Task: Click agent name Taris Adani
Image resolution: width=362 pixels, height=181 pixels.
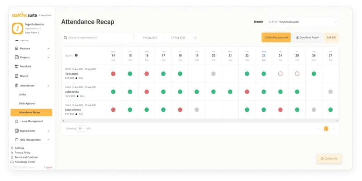Action: (x=71, y=74)
